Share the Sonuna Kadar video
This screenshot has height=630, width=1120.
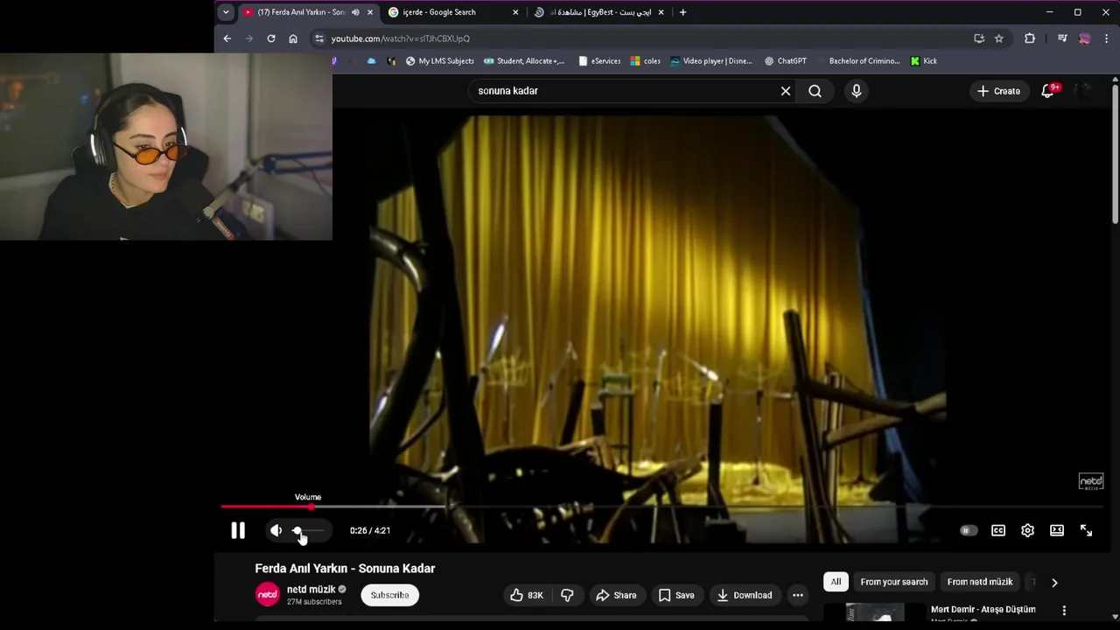tap(616, 595)
